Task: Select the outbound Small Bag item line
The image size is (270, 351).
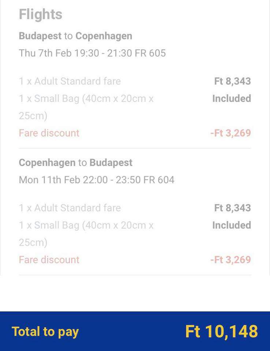Action: 86,107
